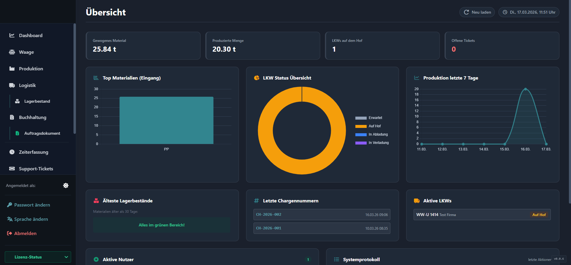The image size is (571, 265).
Task: Click the Zeiterfassung clock icon
Action: pyautogui.click(x=12, y=152)
